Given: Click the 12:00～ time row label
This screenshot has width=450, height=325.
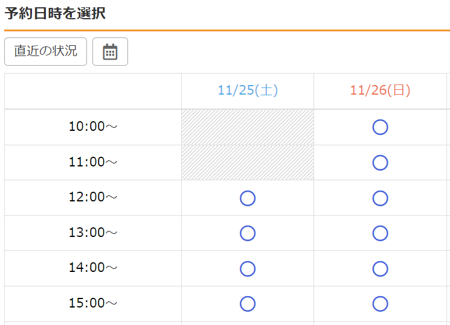Looking at the screenshot, I should pyautogui.click(x=93, y=197).
